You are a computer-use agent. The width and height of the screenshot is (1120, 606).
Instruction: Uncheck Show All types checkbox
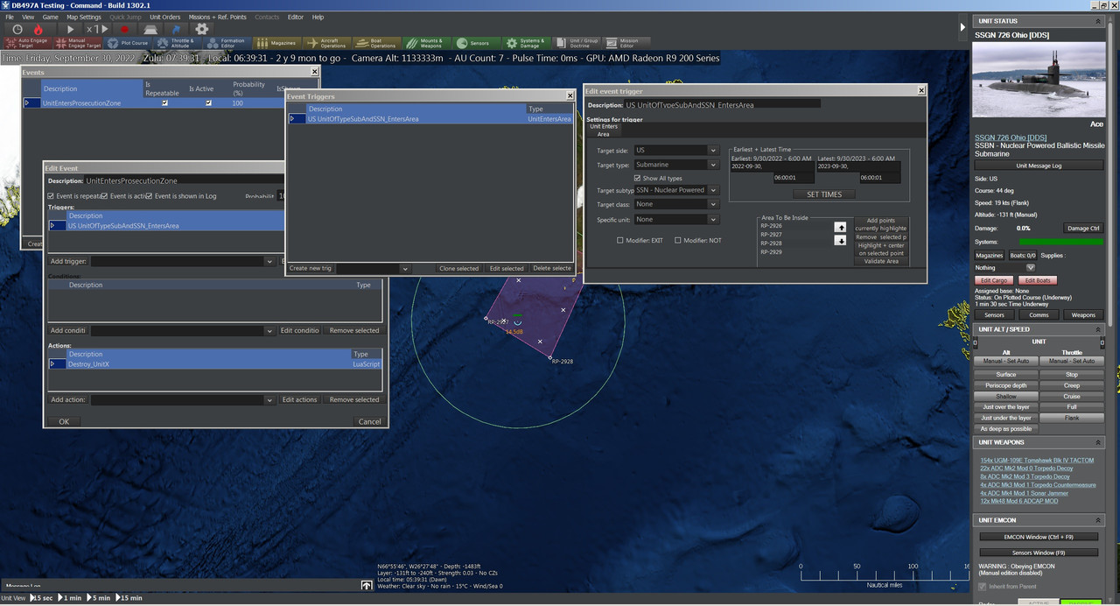point(638,178)
